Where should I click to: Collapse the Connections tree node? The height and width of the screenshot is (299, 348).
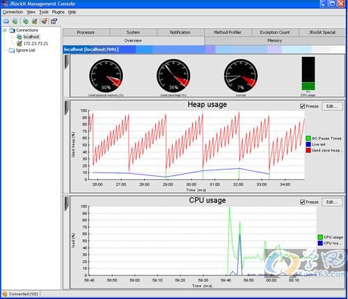(5, 31)
